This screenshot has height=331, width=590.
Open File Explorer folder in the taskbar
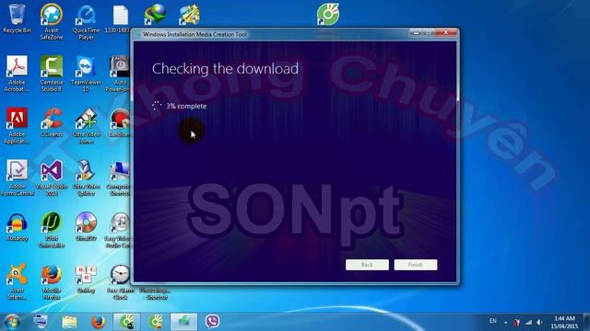coord(69,322)
